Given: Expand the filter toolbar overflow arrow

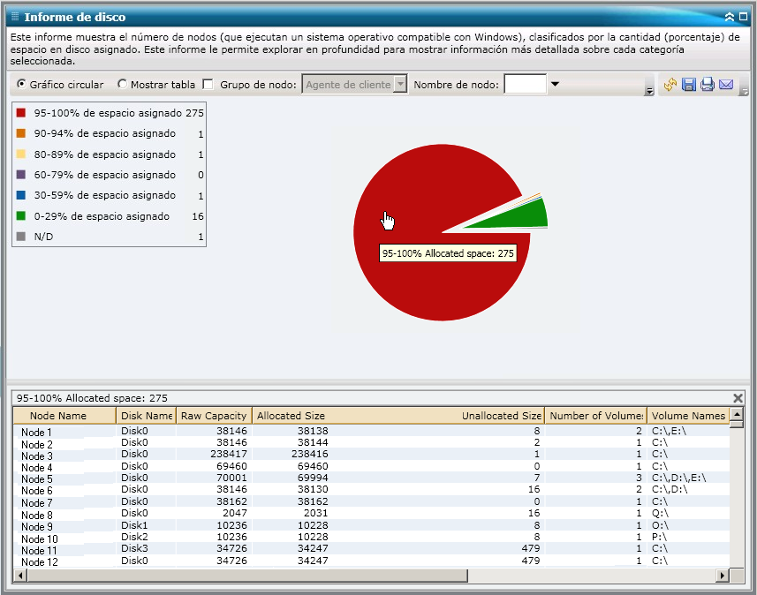Looking at the screenshot, I should (649, 90).
